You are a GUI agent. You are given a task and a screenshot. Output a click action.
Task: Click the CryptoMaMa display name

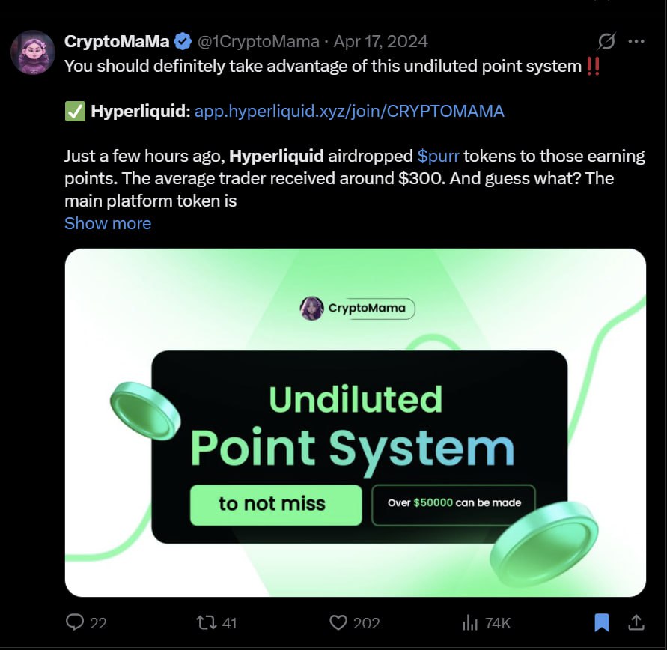coord(117,41)
